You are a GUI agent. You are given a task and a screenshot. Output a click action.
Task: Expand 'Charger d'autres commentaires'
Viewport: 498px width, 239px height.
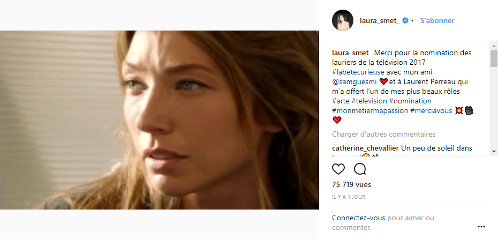click(383, 134)
